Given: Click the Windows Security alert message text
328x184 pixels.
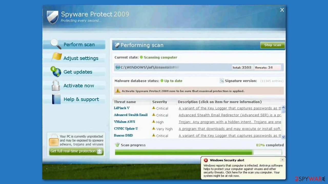Looking at the screenshot, I should [x=243, y=170].
